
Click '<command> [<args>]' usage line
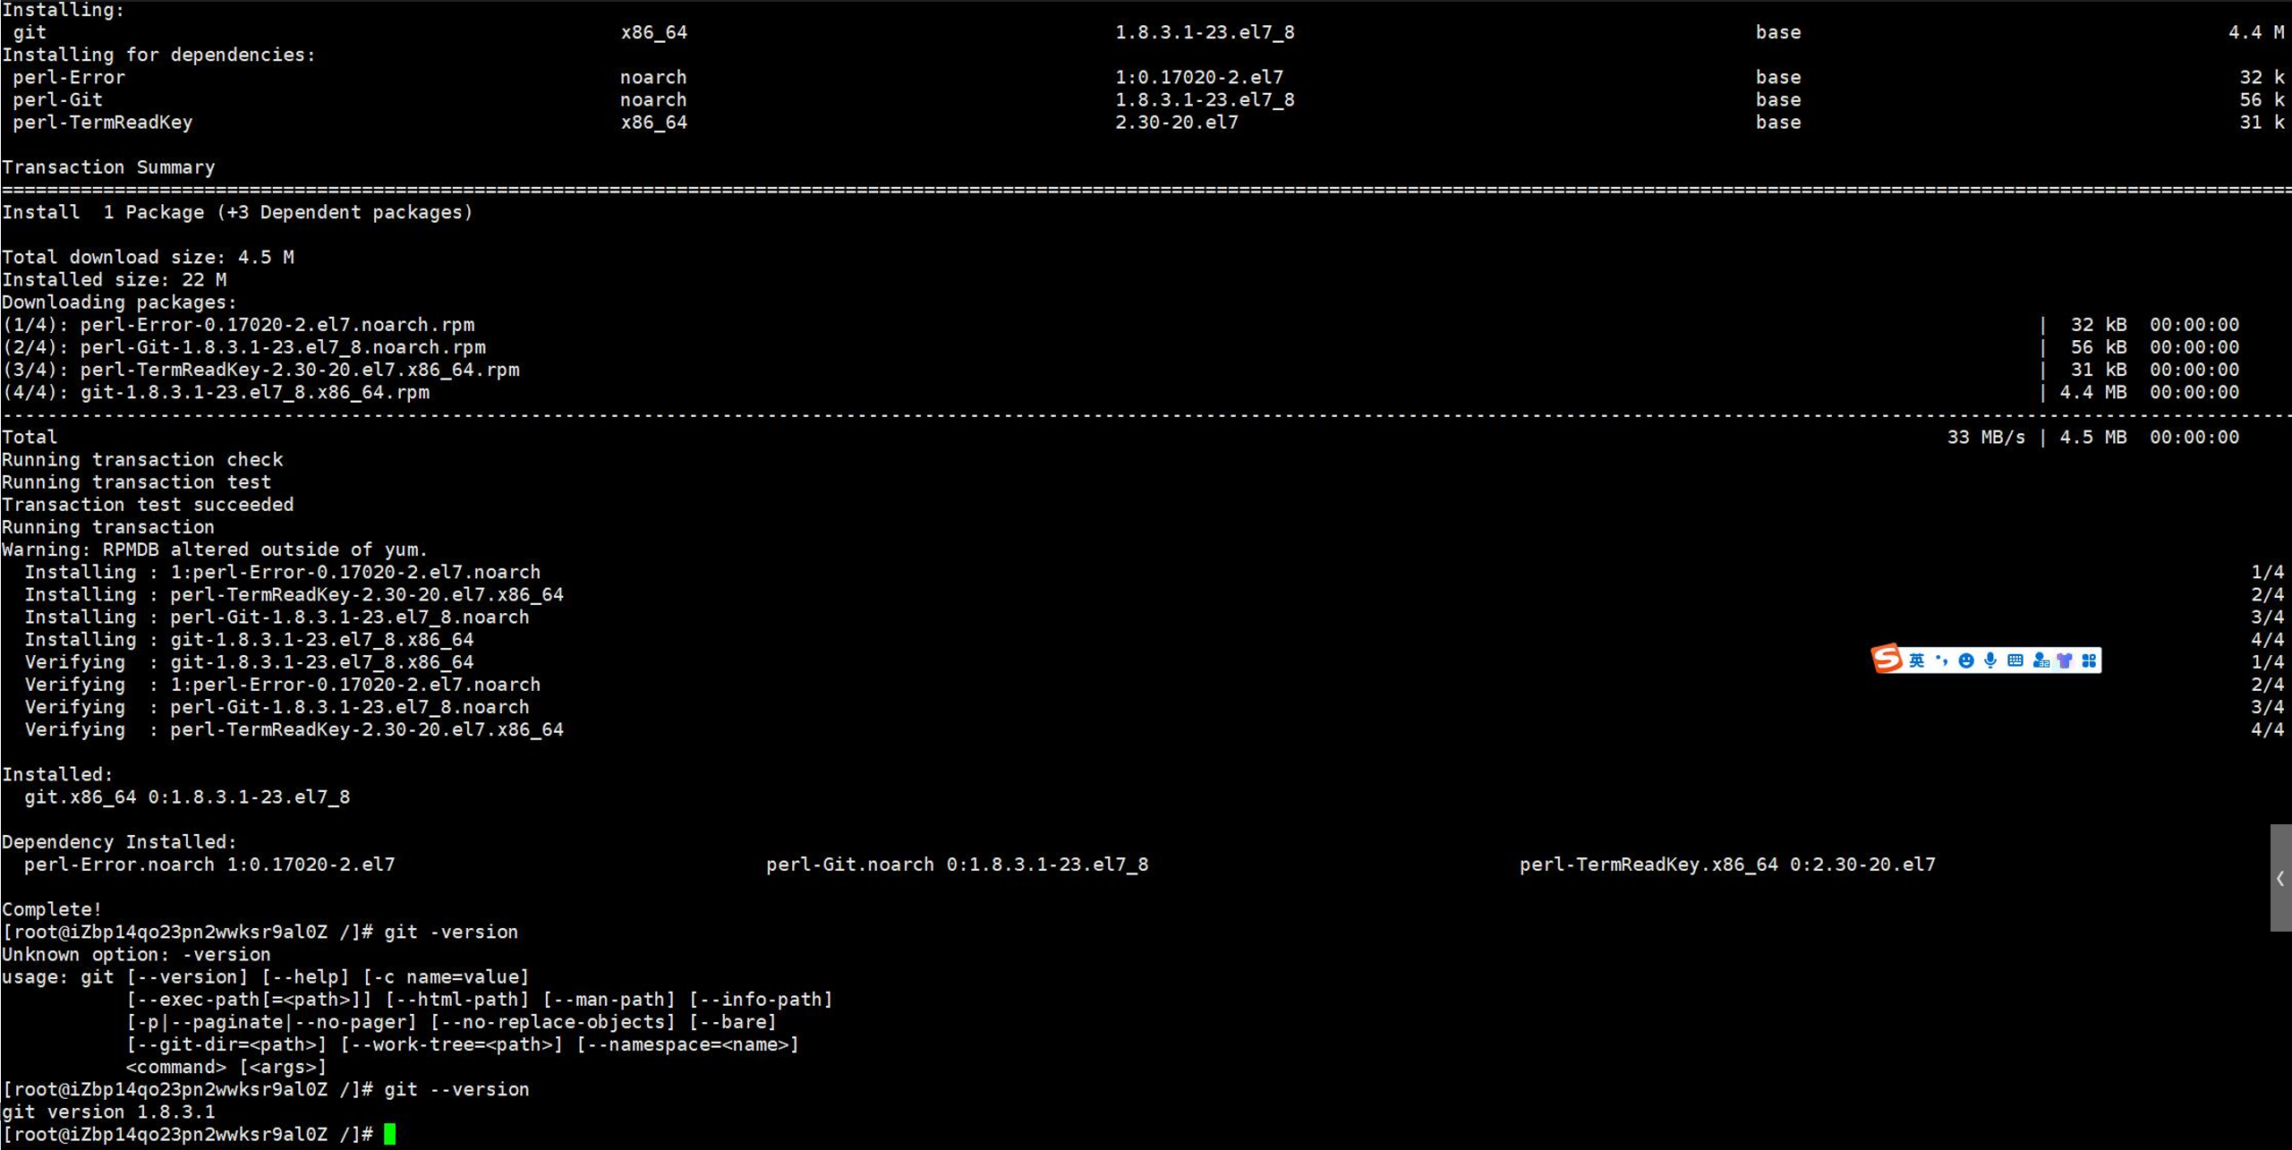(x=226, y=1067)
